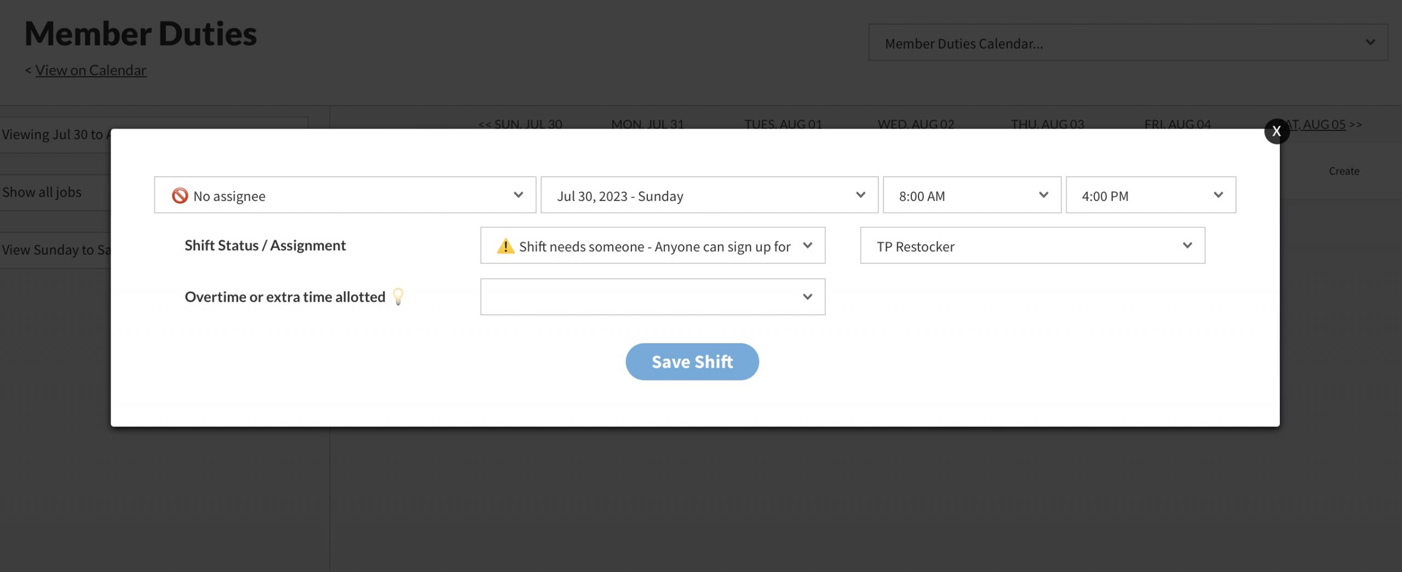Expand the shift status dropdown

click(652, 246)
